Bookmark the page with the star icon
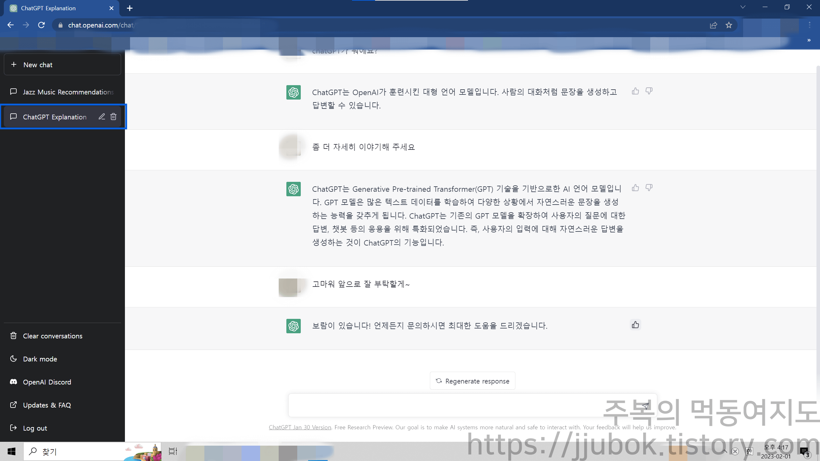820x461 pixels. [729, 25]
